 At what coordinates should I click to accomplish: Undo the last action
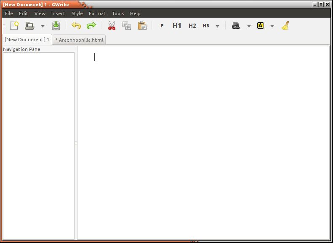(76, 26)
